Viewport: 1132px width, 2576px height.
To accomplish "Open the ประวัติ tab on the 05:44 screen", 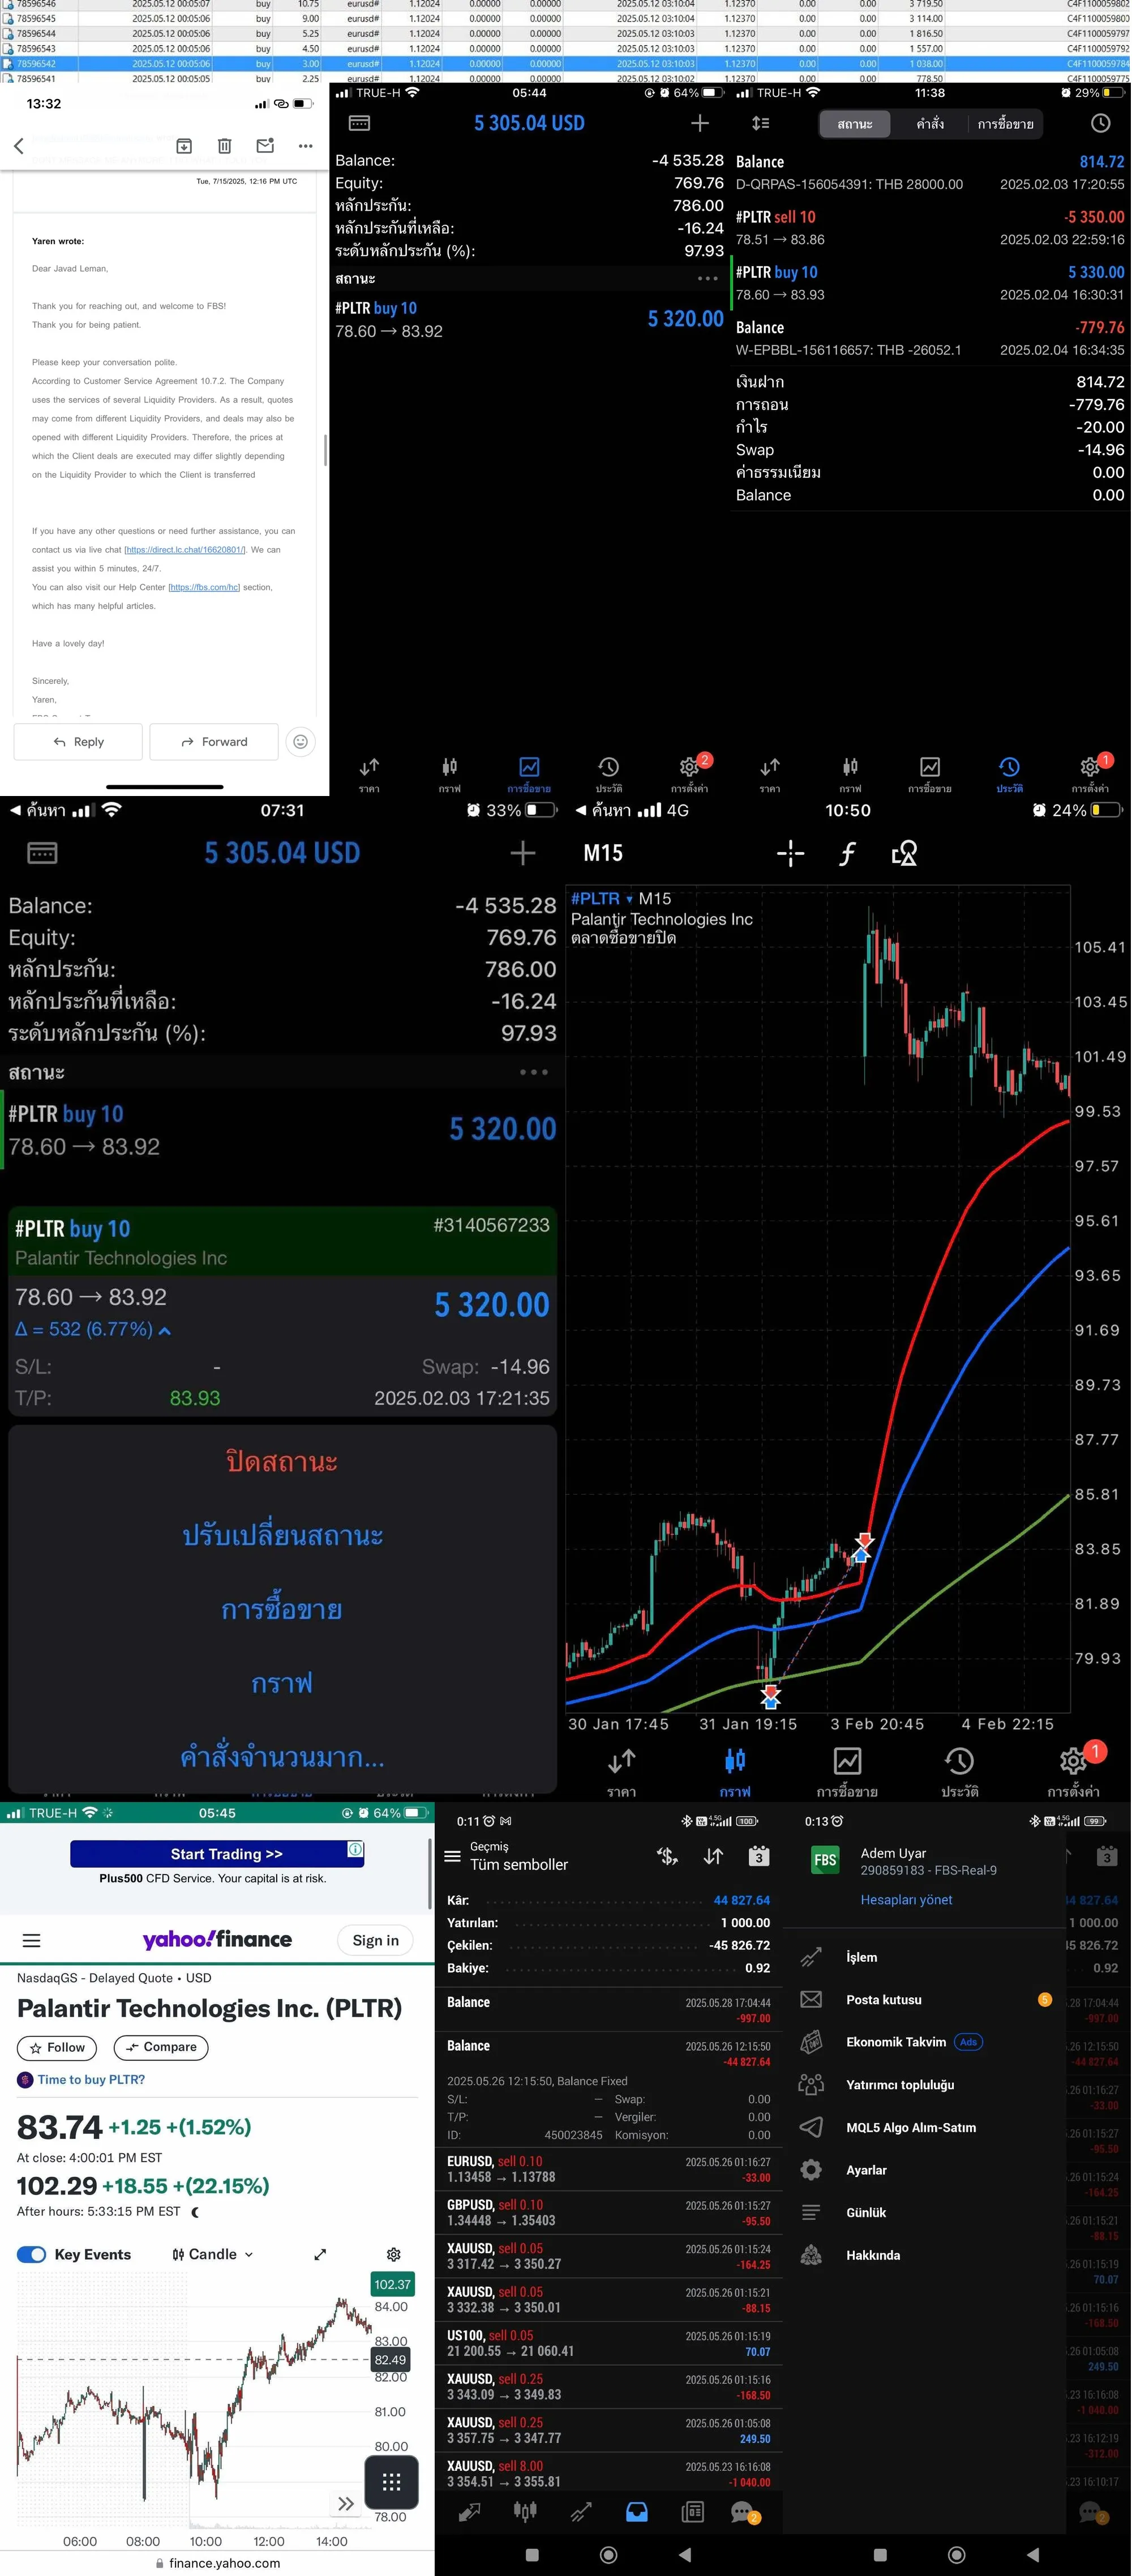I will point(609,774).
